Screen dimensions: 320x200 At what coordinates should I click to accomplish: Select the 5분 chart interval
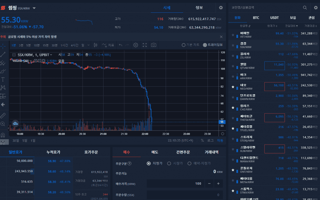(28, 45)
